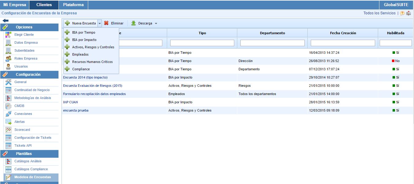Open Elegir Cliente in sidebar
Viewport: 414px width, 184px height.
[x=24, y=35]
